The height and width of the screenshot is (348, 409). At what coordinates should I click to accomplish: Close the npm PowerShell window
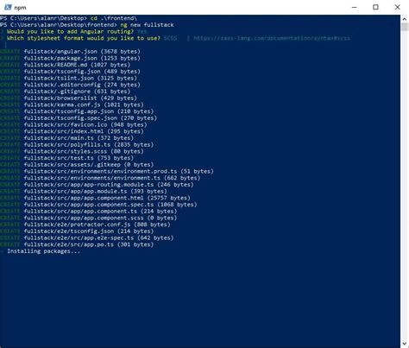[397, 7]
